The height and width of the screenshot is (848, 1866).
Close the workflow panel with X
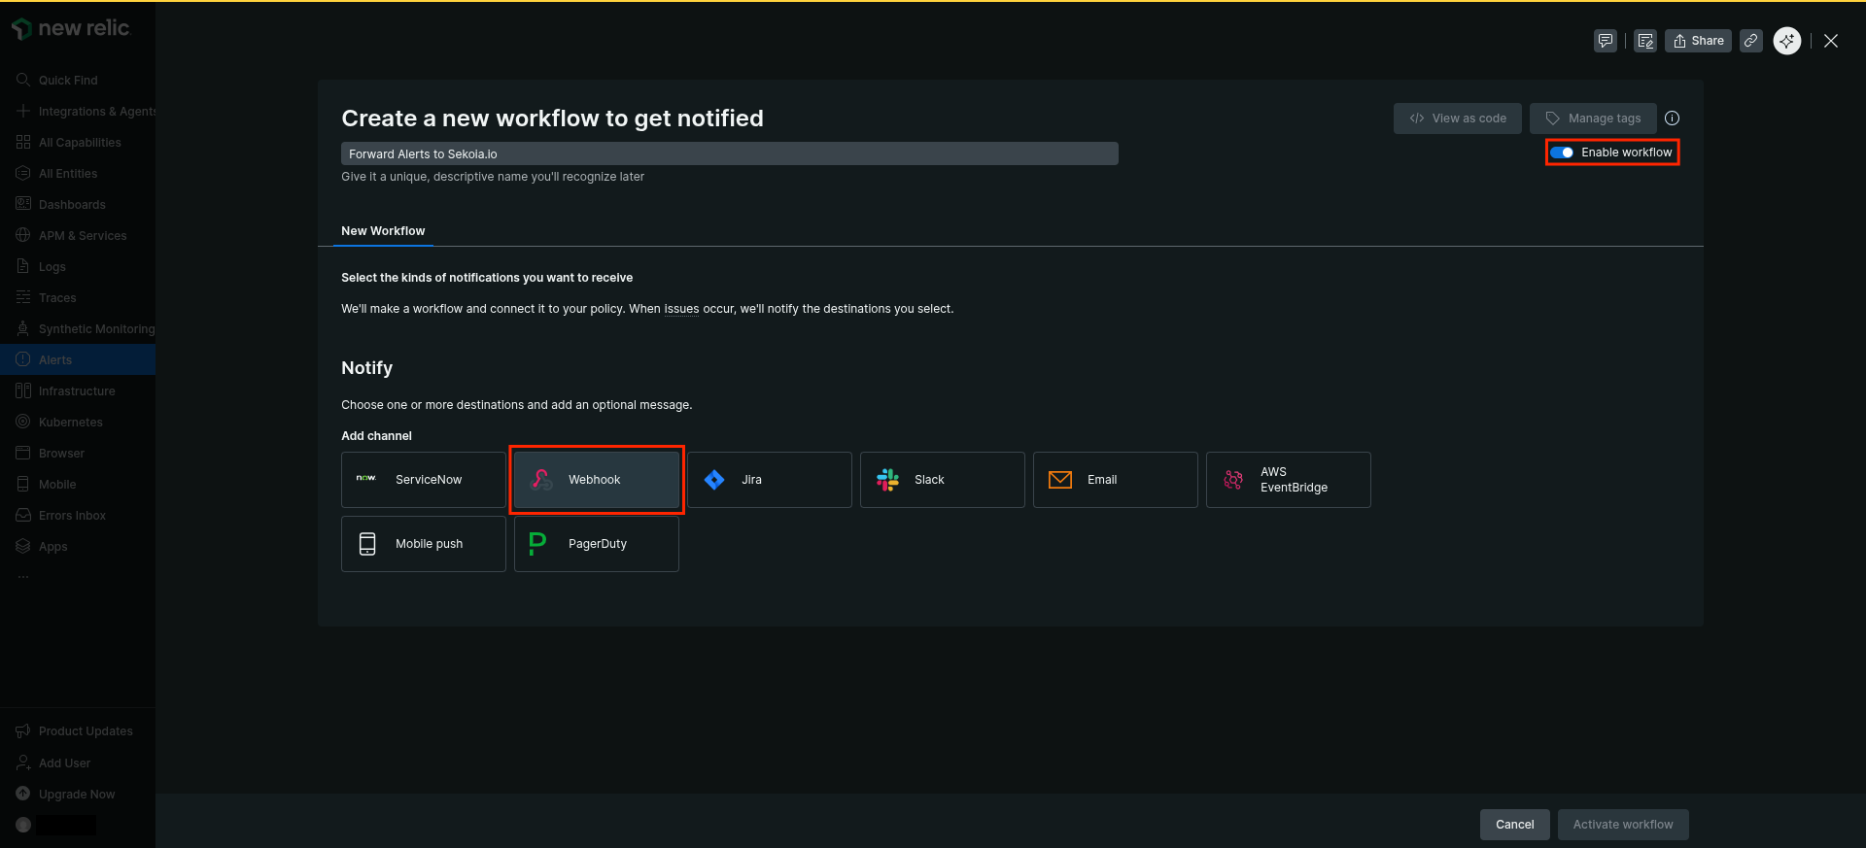pyautogui.click(x=1831, y=41)
